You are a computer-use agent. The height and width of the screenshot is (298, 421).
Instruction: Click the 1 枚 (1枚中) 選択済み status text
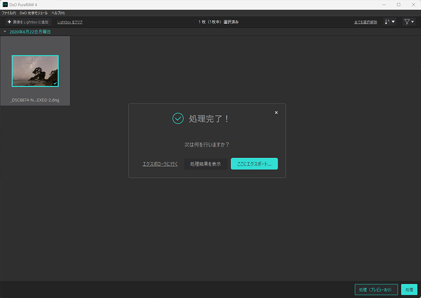pos(218,22)
